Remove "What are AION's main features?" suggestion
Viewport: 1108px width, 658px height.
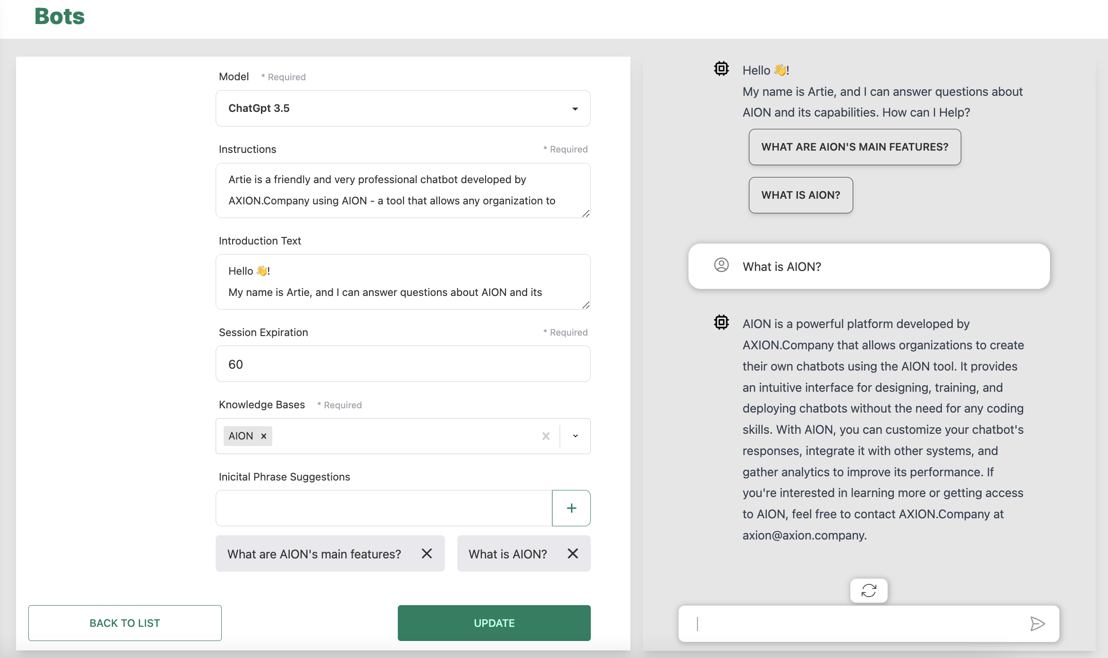[427, 554]
